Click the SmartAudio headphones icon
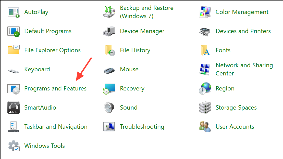Viewport: 283px width, 159px height. pos(14,108)
